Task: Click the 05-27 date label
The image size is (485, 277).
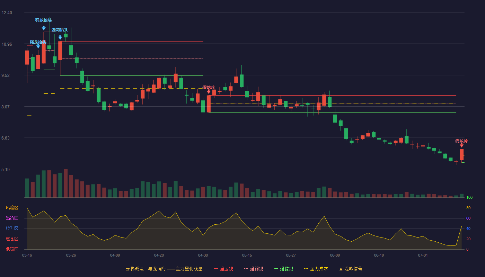Action: coord(291,255)
